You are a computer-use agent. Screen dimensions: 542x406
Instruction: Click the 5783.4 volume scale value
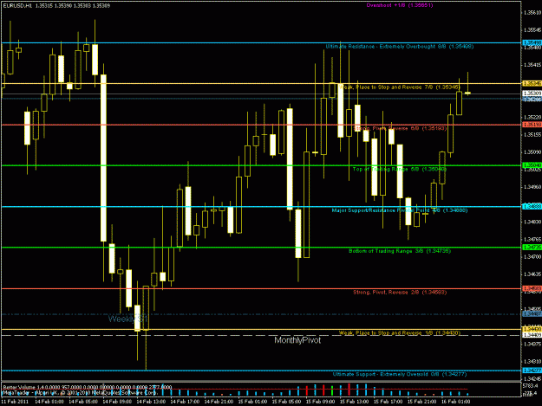coord(531,385)
